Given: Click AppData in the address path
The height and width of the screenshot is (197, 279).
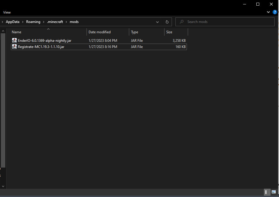Looking at the screenshot, I should click(13, 22).
